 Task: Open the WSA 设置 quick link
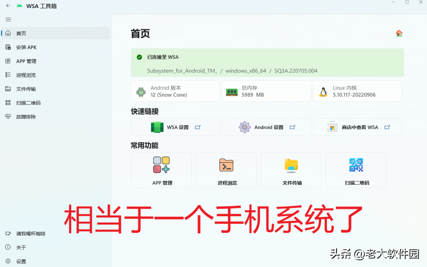(175, 127)
